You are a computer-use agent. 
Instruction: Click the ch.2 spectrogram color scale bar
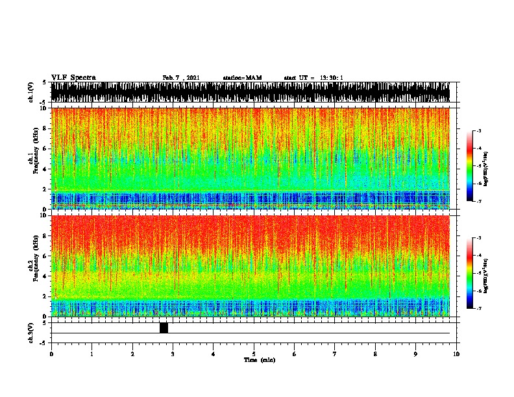tap(470, 273)
